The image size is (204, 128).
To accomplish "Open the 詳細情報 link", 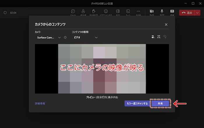I will (40, 103).
